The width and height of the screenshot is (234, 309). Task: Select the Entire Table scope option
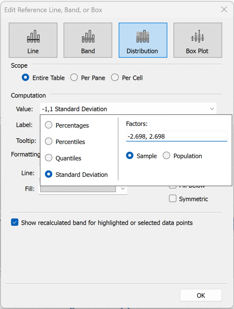pyautogui.click(x=25, y=78)
